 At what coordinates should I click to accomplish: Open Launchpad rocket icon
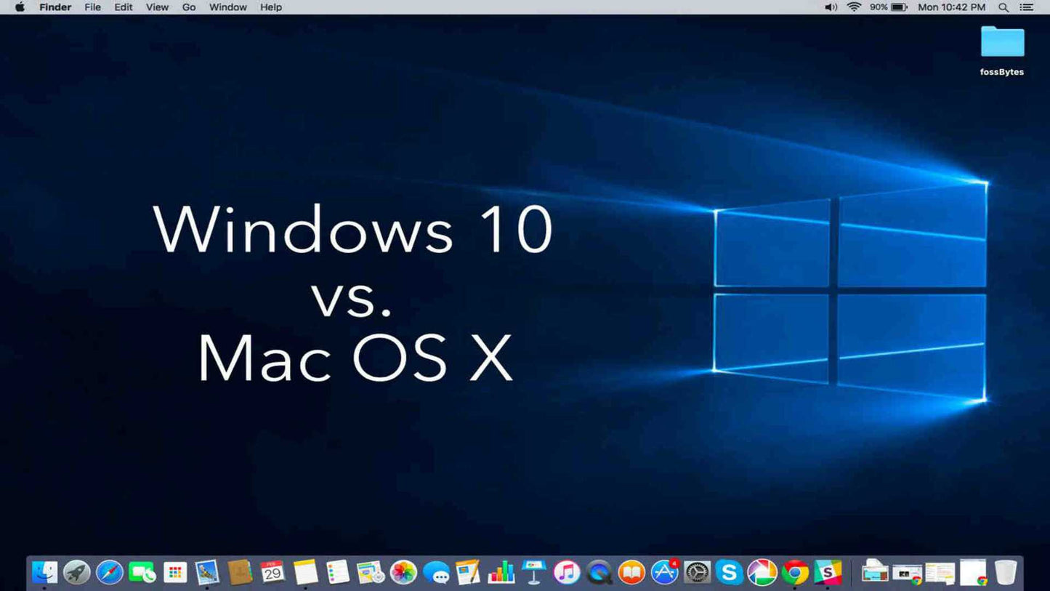[76, 572]
